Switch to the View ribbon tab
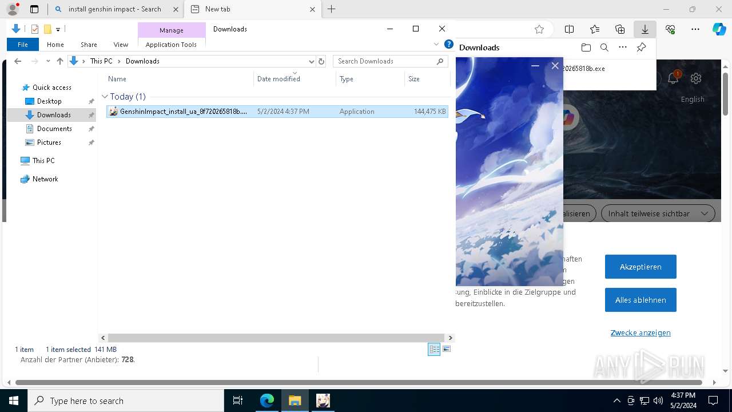The image size is (732, 412). click(x=121, y=45)
